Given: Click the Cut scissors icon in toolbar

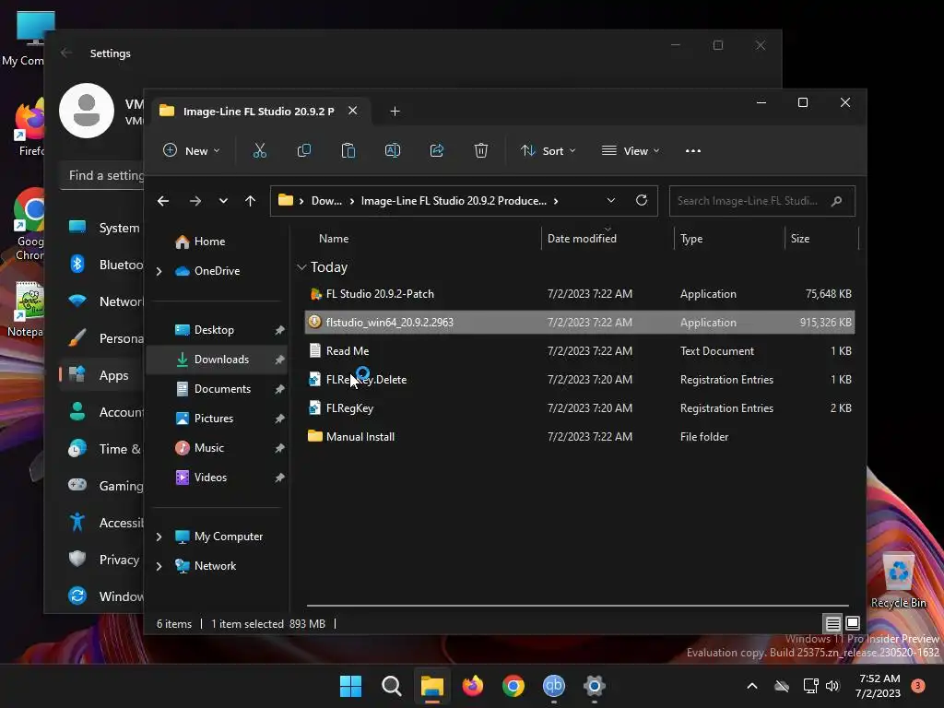Looking at the screenshot, I should click(x=259, y=150).
